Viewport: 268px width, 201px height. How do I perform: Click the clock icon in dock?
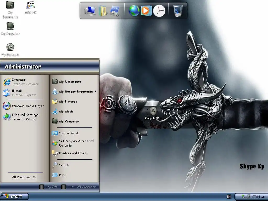click(159, 10)
